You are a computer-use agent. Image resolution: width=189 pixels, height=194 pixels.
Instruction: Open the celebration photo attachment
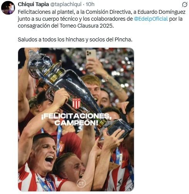click(x=76, y=120)
